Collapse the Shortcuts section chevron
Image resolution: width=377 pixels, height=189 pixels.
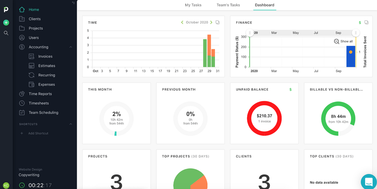tap(71, 124)
